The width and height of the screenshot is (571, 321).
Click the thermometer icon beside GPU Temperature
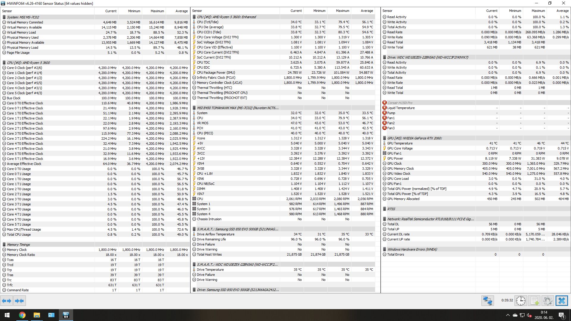coord(385,143)
